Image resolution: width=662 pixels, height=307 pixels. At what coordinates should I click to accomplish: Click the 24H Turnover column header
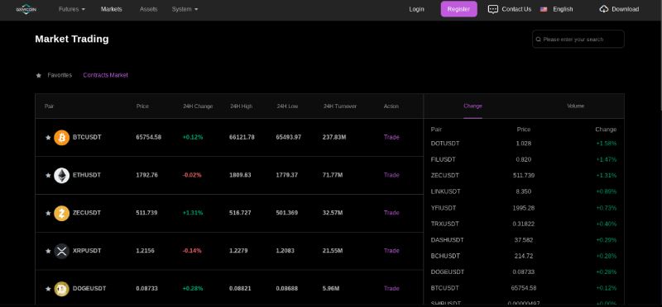click(340, 106)
